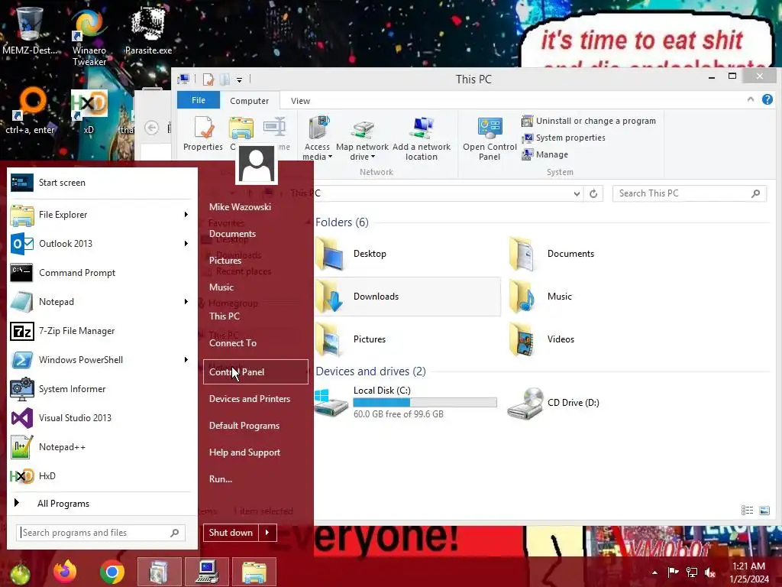Open Control Panel from start menu
This screenshot has width=782, height=587.
coord(255,372)
